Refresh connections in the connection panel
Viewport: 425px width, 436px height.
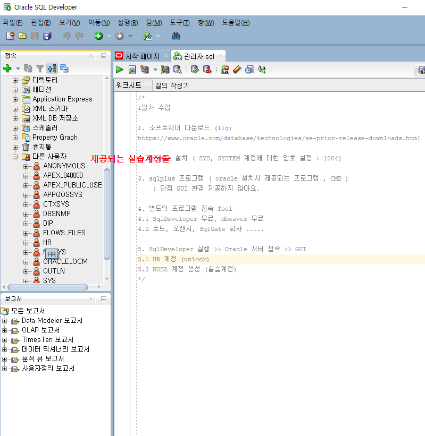point(28,68)
